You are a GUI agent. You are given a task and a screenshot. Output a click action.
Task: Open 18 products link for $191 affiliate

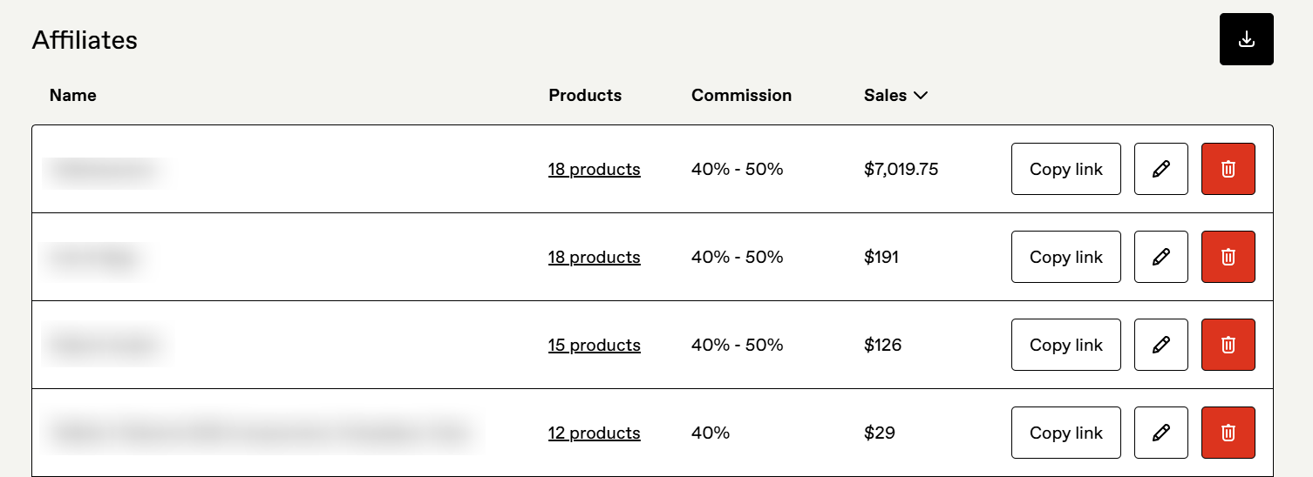coord(594,258)
